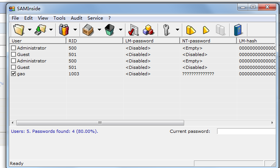Sort by the LM-hash column header
The width and height of the screenshot is (280, 168).
point(256,41)
